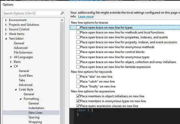The width and height of the screenshot is (180, 124).
Task: Open the Learn more link
Action: point(86,17)
